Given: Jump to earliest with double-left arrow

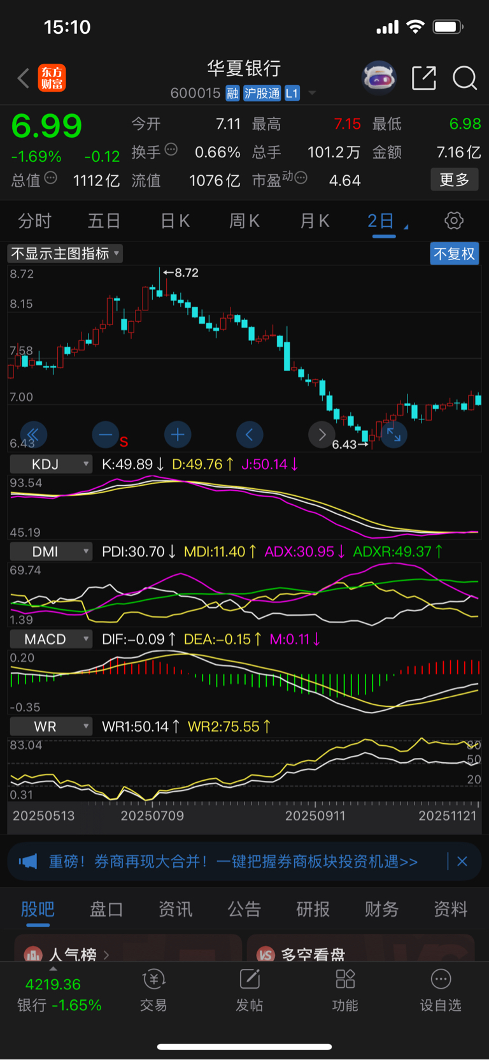Looking at the screenshot, I should click(x=34, y=435).
